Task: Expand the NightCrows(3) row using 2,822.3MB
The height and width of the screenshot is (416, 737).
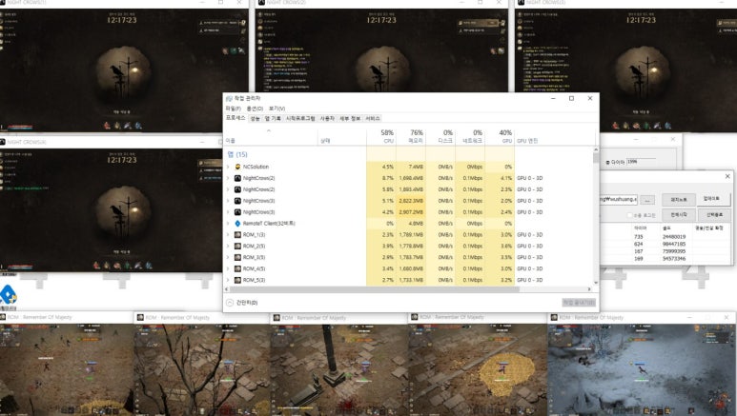Action: click(x=229, y=201)
